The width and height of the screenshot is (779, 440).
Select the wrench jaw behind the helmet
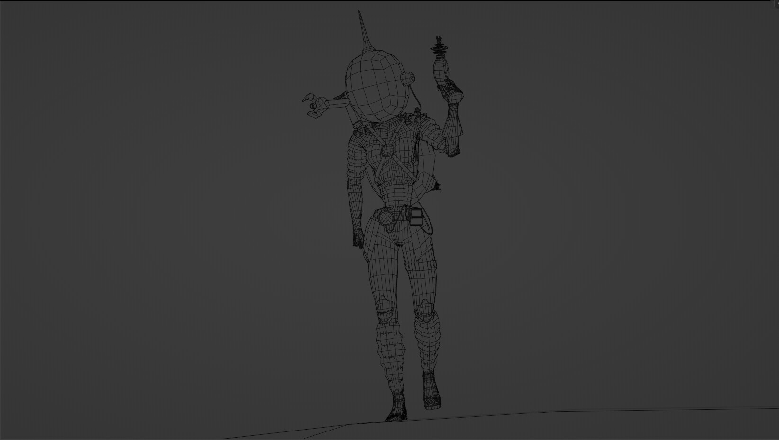click(x=313, y=104)
